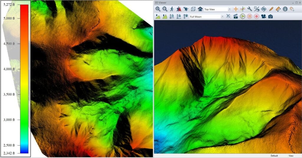
Task: Click the 3,500 ft legend label
Action: pos(9,94)
